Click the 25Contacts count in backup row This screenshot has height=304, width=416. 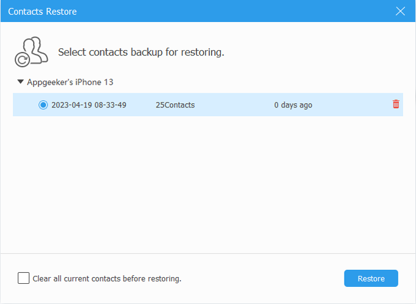click(175, 105)
